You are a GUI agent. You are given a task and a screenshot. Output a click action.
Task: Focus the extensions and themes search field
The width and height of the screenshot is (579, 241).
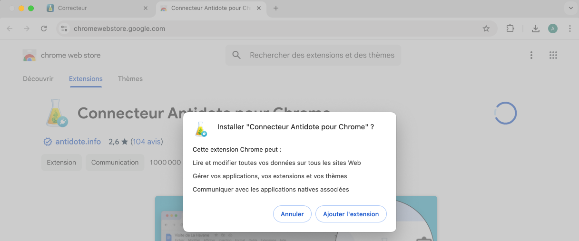coord(322,55)
